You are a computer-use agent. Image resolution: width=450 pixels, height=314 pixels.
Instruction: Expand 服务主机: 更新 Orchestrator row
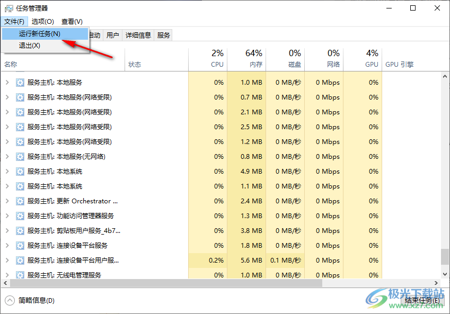[x=7, y=201]
